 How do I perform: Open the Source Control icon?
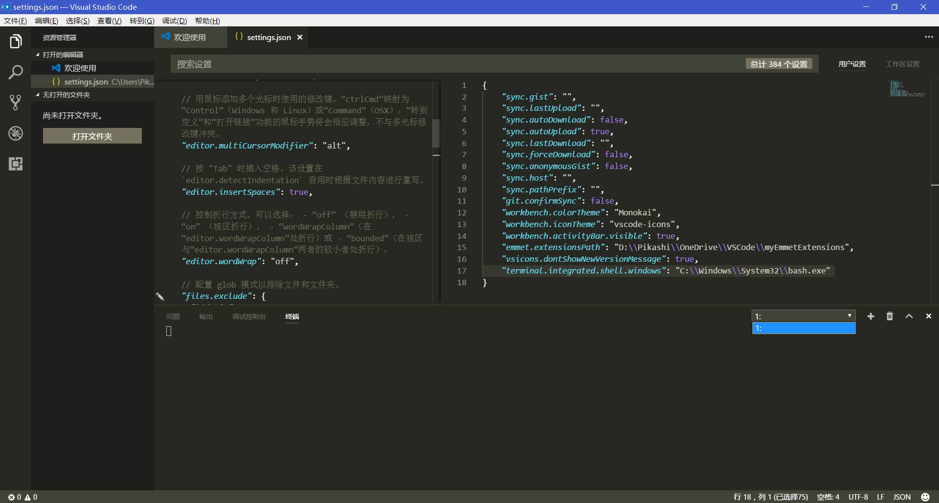(x=16, y=103)
